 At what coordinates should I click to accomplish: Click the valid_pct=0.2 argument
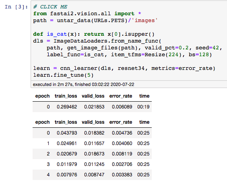click(167, 48)
